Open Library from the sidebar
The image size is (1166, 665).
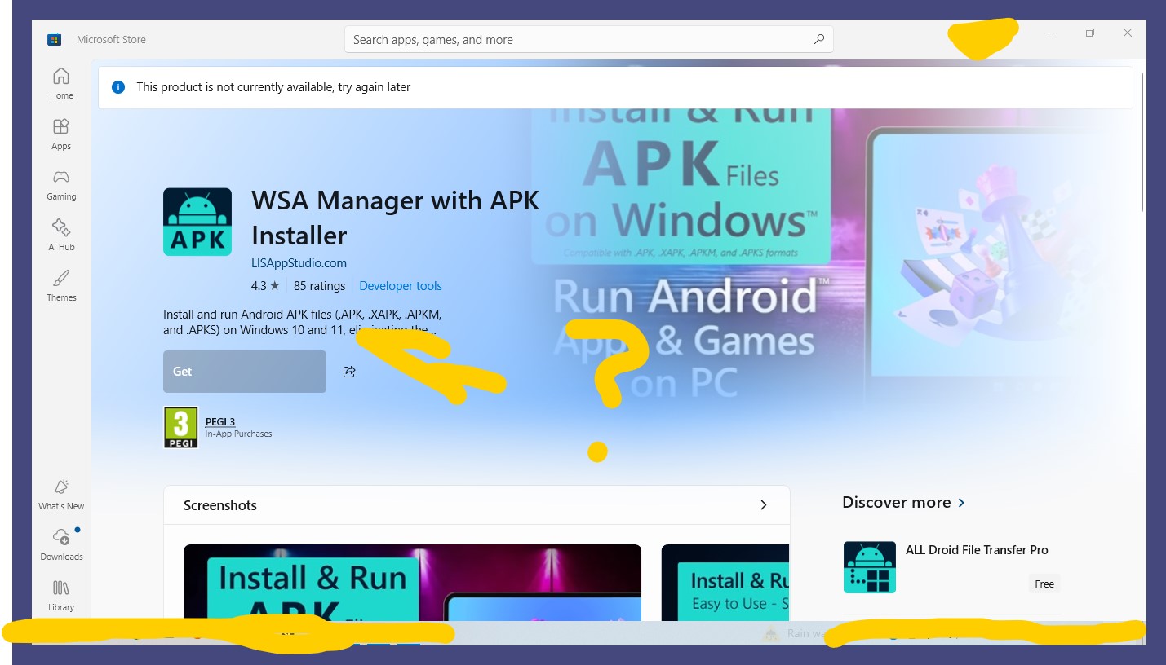click(61, 596)
